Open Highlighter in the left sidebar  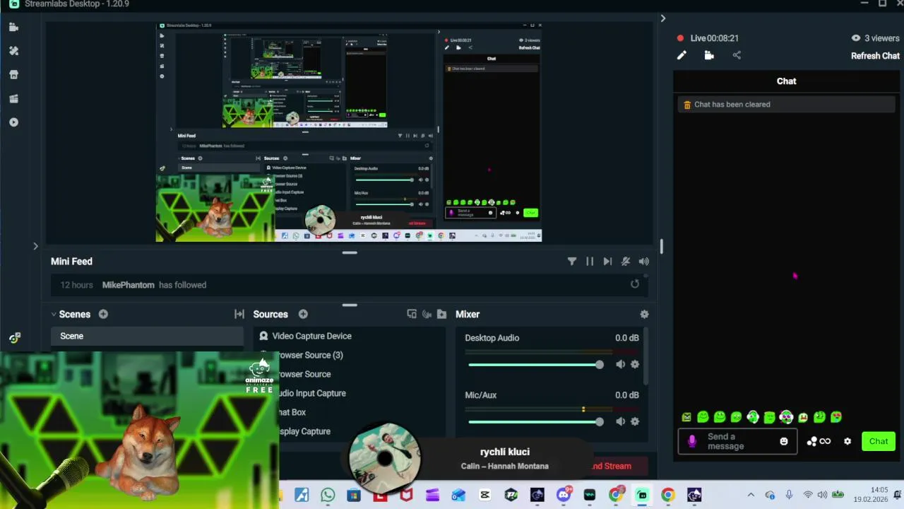pos(13,122)
